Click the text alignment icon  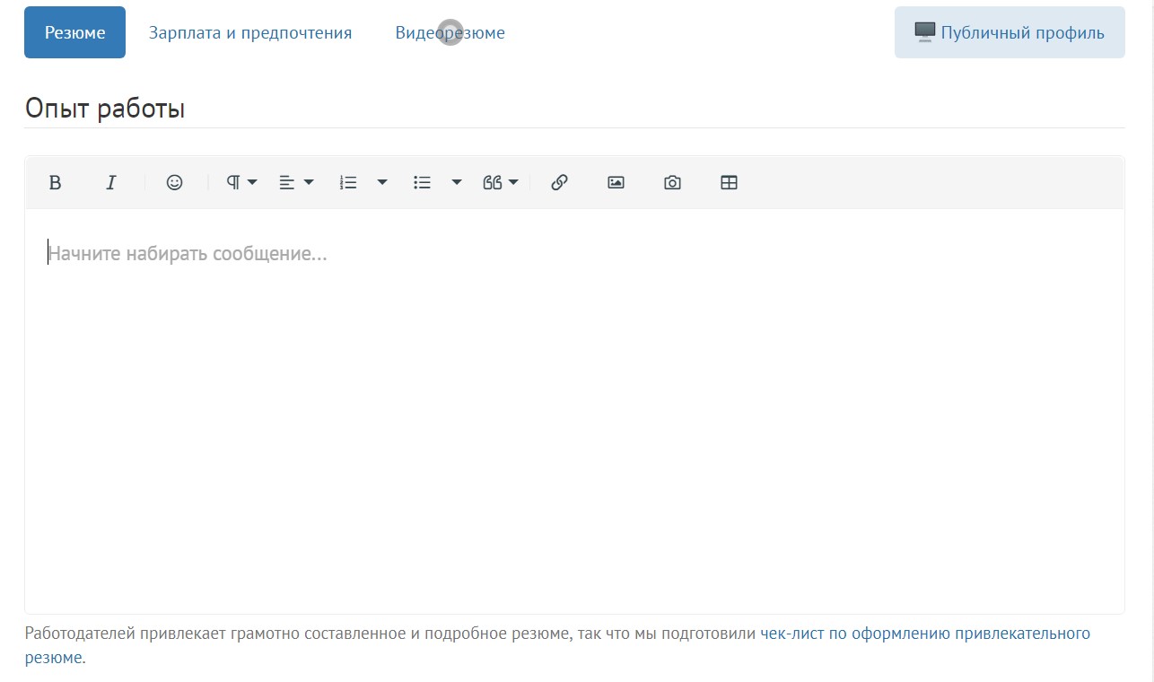click(x=287, y=182)
